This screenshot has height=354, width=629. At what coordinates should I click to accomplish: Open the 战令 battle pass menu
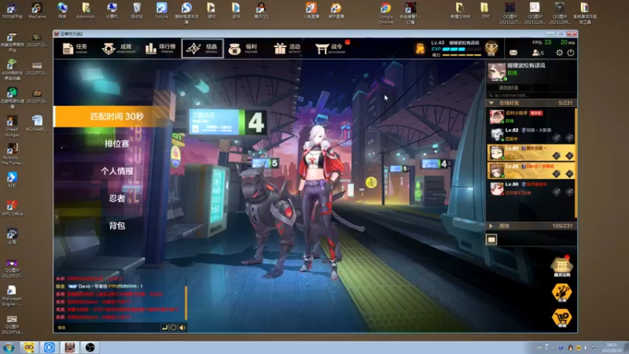click(x=329, y=49)
